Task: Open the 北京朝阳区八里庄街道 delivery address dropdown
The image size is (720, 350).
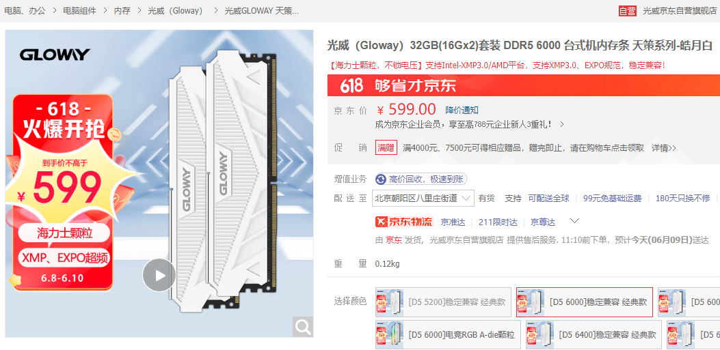Action: pos(423,199)
